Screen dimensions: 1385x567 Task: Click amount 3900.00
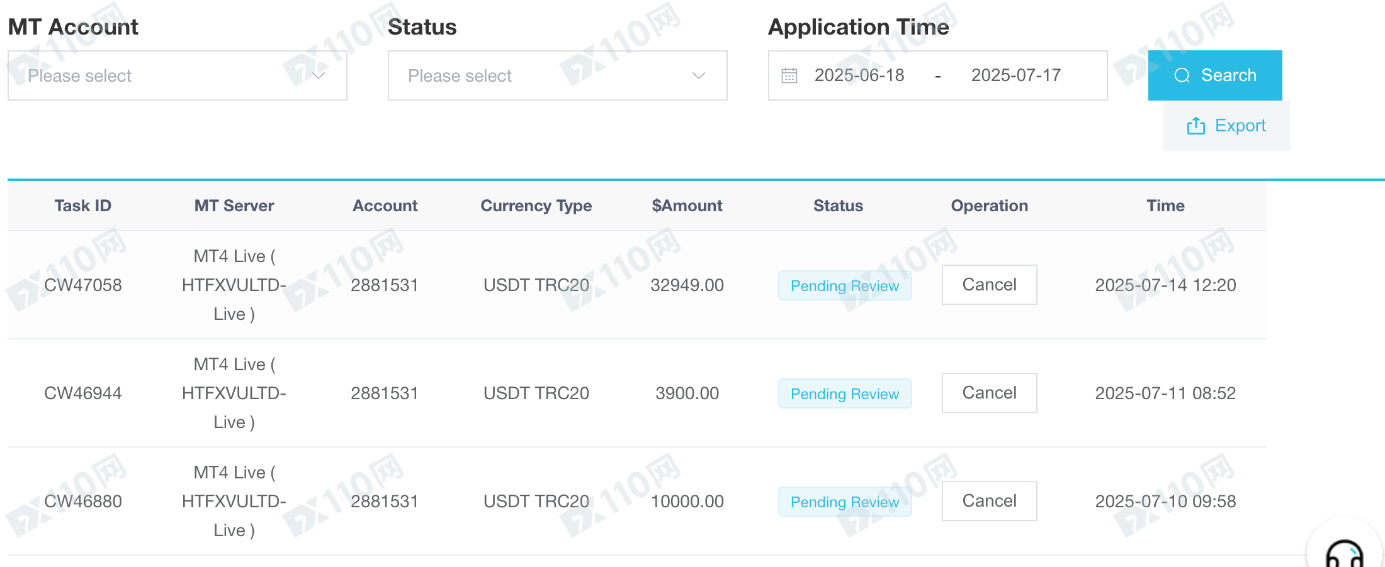(x=687, y=393)
